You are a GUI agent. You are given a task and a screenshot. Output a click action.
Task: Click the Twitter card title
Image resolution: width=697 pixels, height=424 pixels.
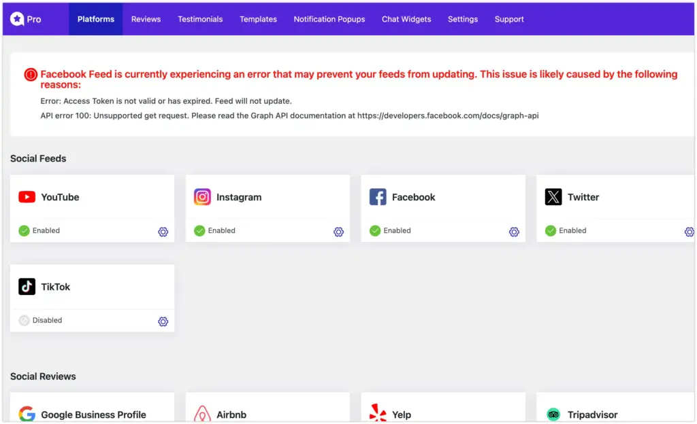pyautogui.click(x=583, y=197)
